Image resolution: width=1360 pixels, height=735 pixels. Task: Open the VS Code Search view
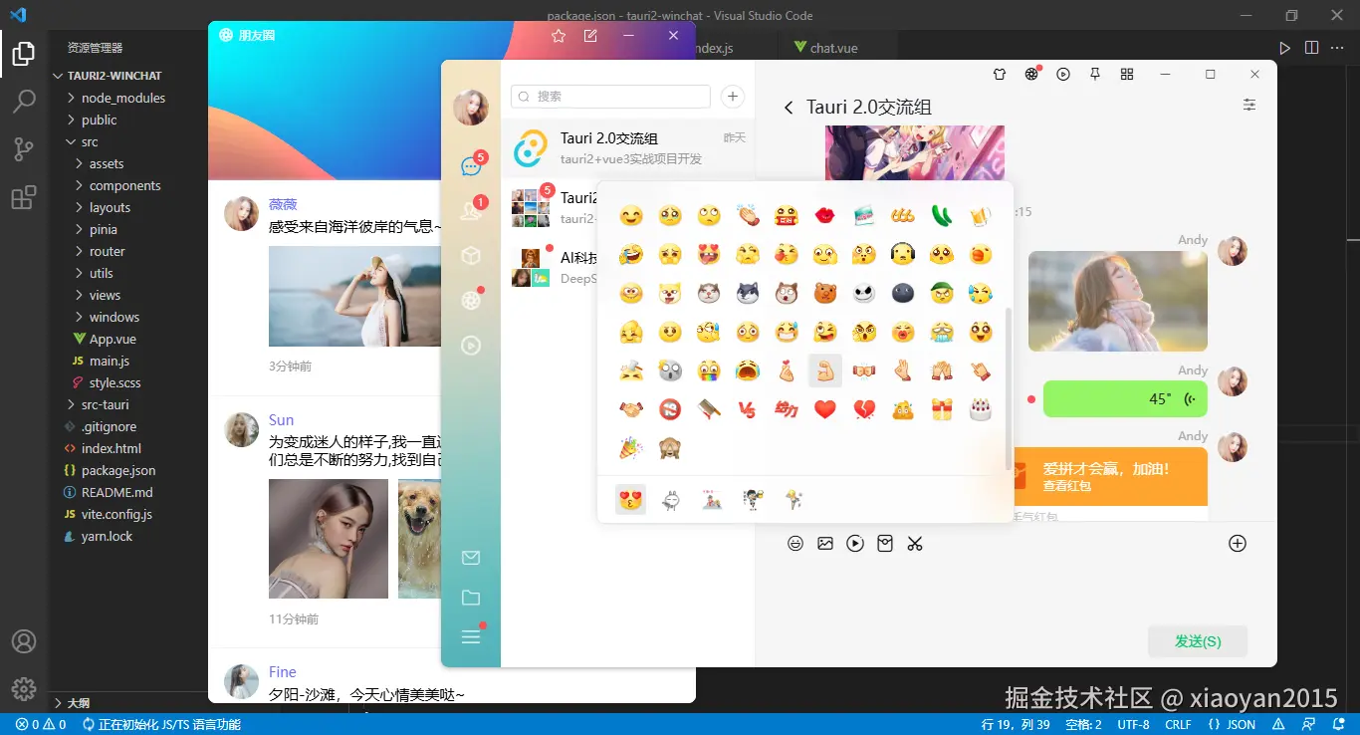coord(24,101)
